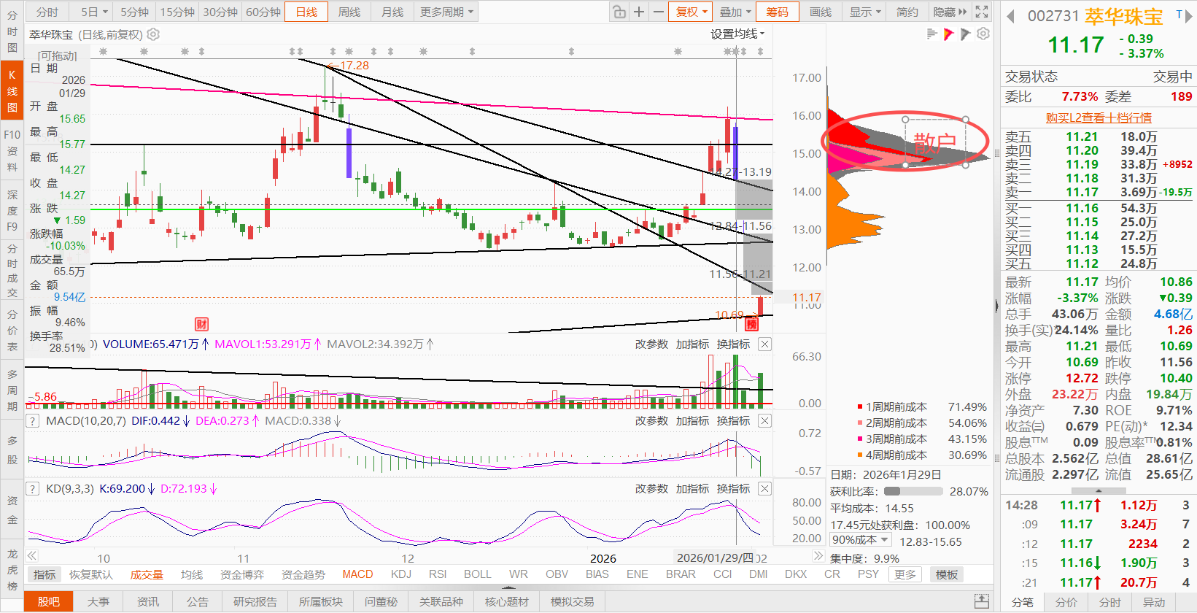Click the lock icon in the chart toolbar
1197x613 pixels.
tap(619, 12)
